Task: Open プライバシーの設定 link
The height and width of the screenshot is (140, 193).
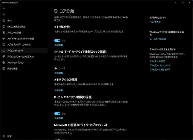Action: [x=157, y=61]
